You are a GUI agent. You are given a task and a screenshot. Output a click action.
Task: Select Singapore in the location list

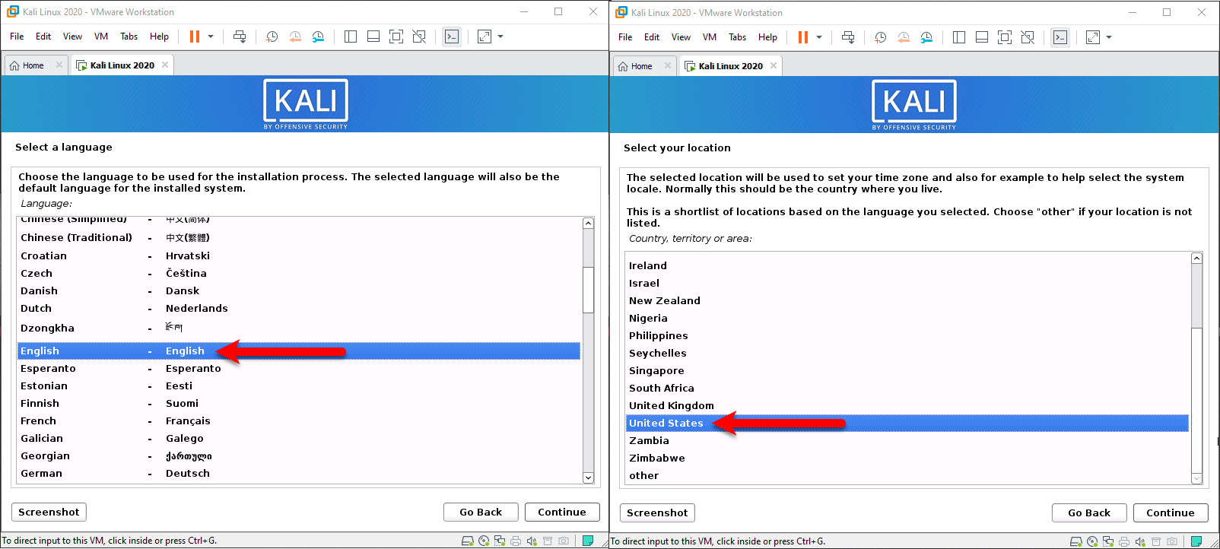pos(907,370)
